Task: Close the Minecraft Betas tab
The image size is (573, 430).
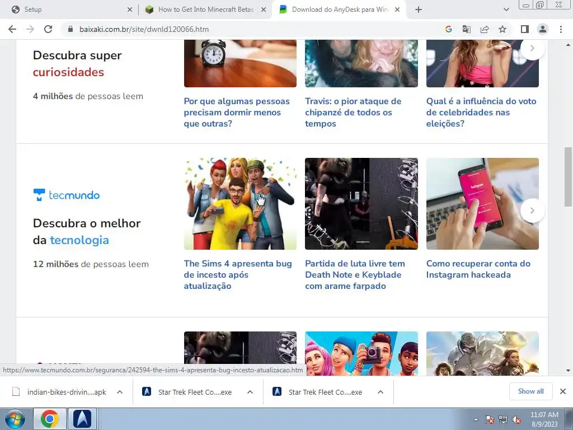Action: pos(263,10)
